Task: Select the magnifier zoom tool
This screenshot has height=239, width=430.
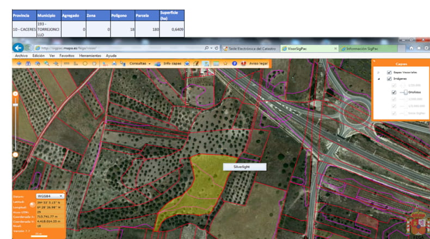Action: [47, 64]
